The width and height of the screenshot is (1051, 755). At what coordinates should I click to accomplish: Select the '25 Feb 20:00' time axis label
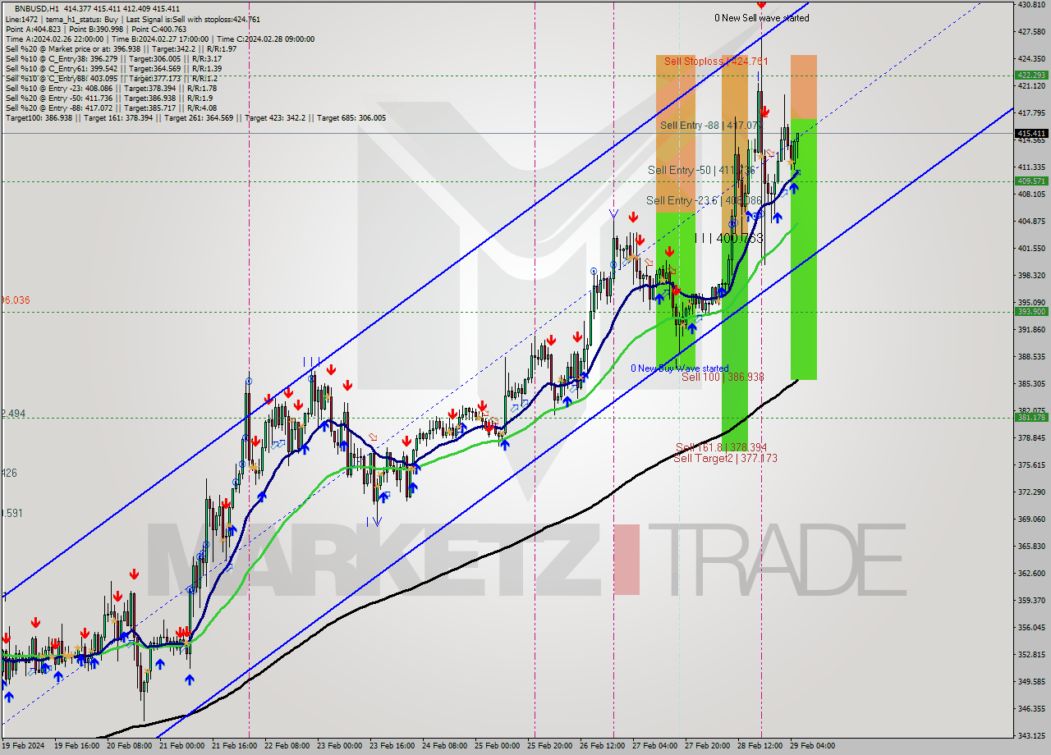(x=549, y=746)
